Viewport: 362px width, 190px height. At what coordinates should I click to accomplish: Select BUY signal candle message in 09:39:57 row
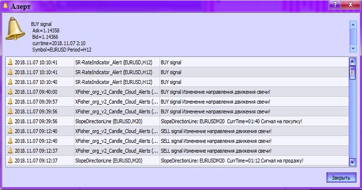pos(215,102)
